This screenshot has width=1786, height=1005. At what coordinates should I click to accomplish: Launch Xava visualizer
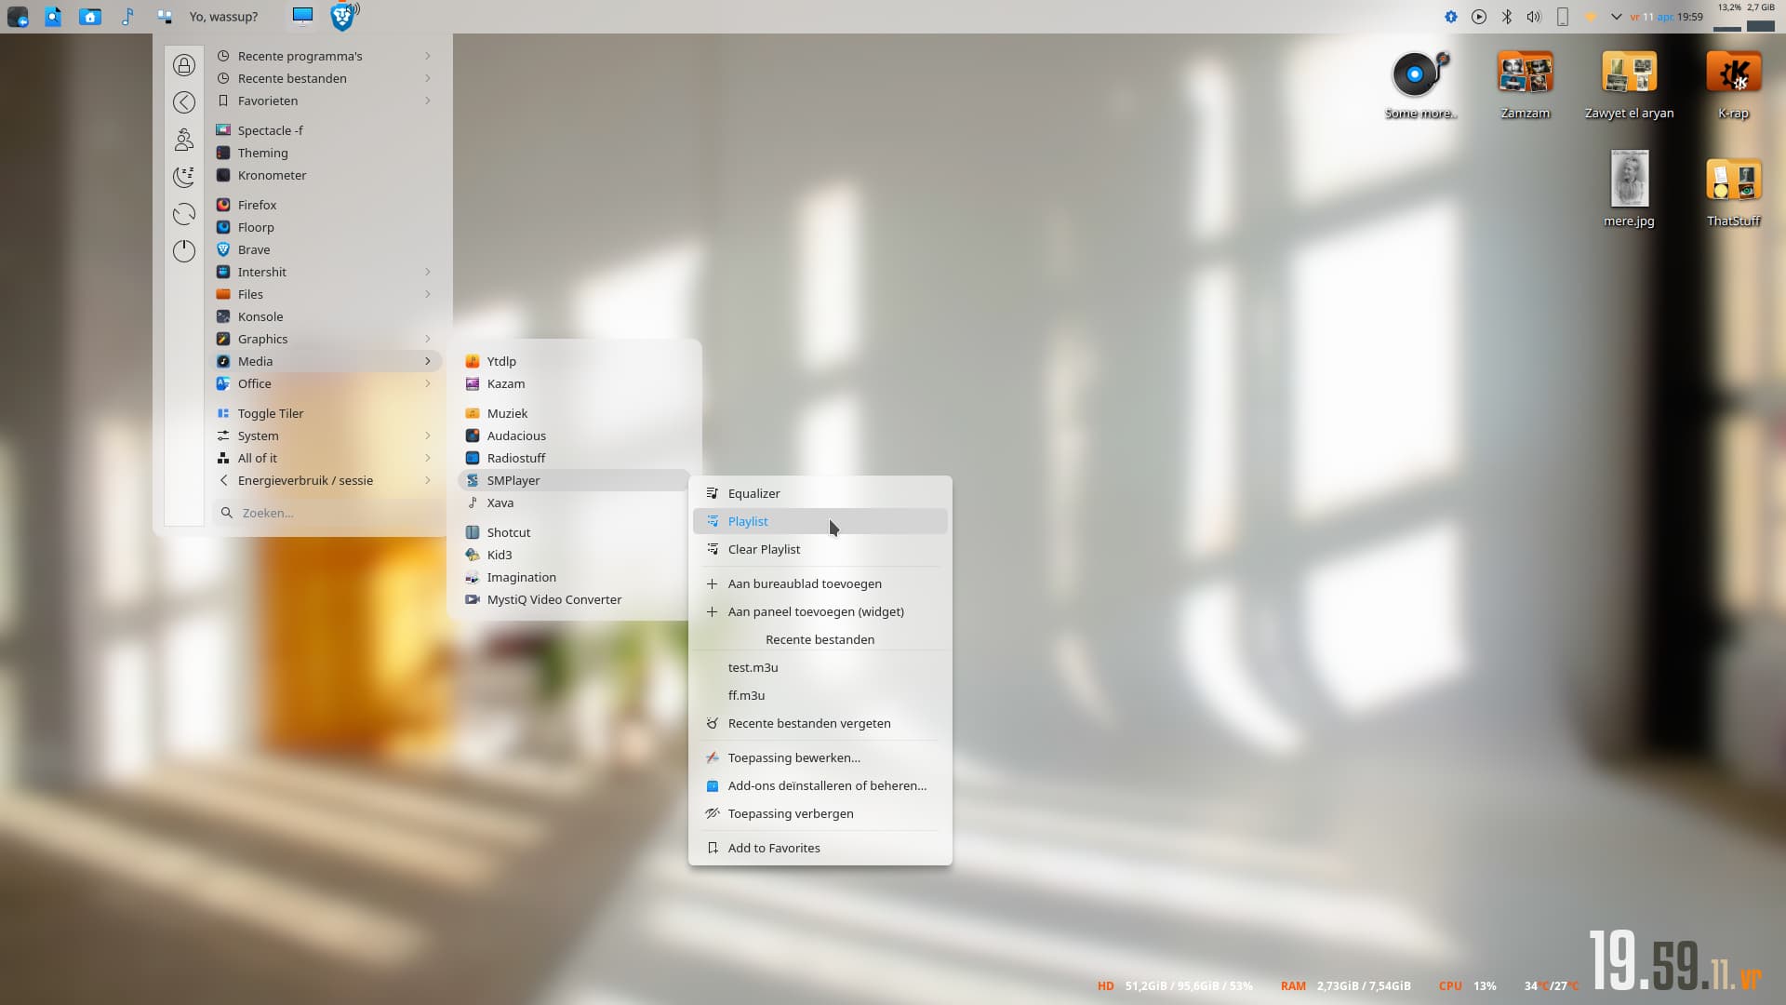pyautogui.click(x=574, y=502)
